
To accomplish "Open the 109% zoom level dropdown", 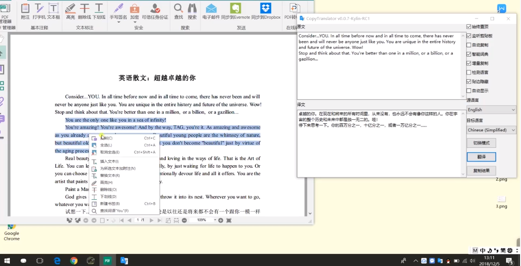I will (x=215, y=220).
